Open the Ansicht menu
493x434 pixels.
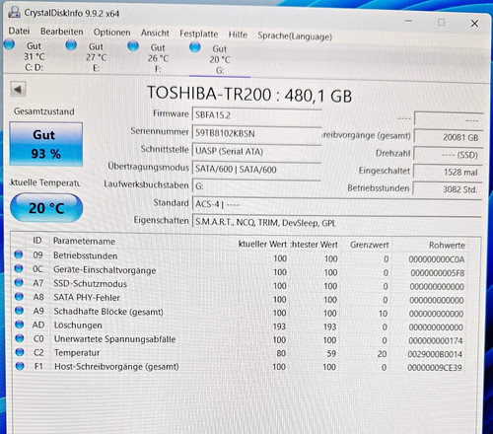155,33
